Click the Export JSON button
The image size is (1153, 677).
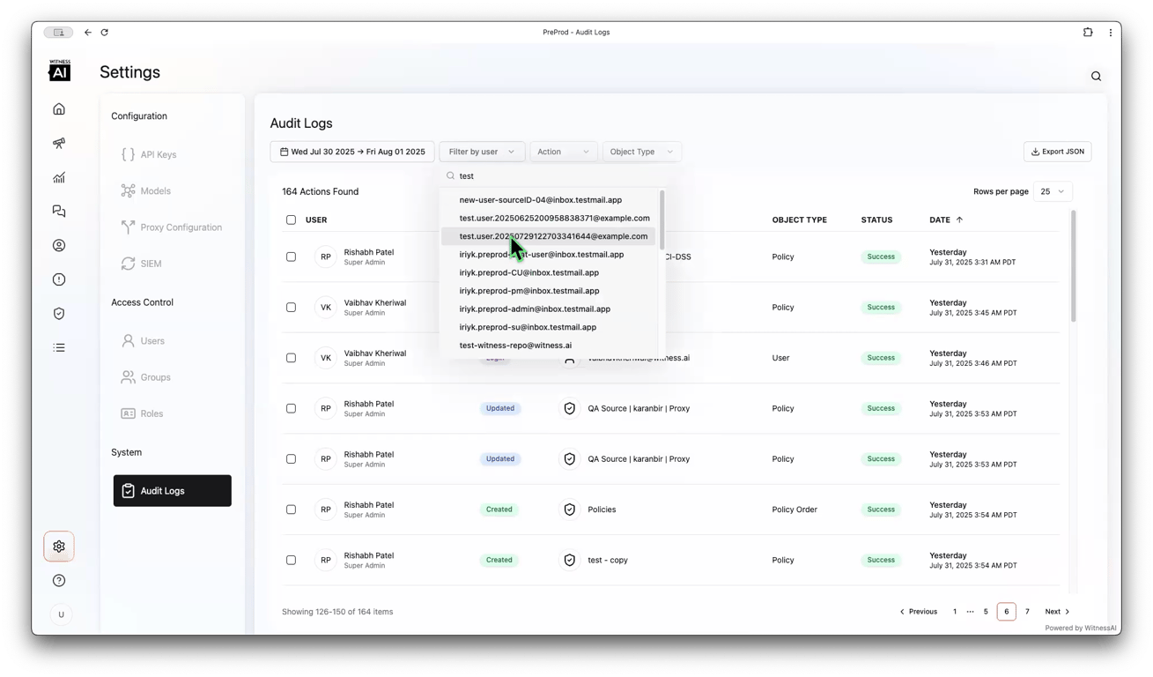point(1057,152)
